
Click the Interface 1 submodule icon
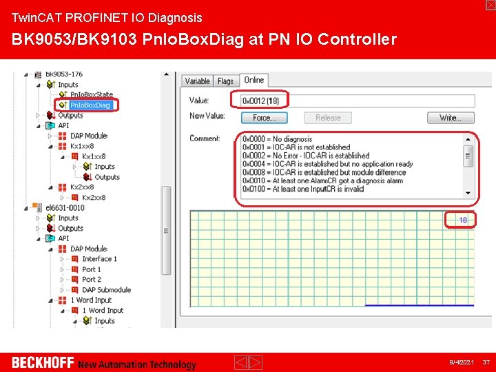(x=74, y=259)
